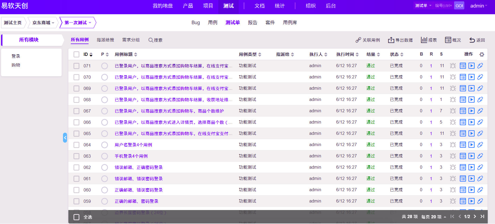Image resolution: width=495 pixels, height=224 pixels.
Task: Tick the checkbox for case 064
Action: tap(76, 145)
